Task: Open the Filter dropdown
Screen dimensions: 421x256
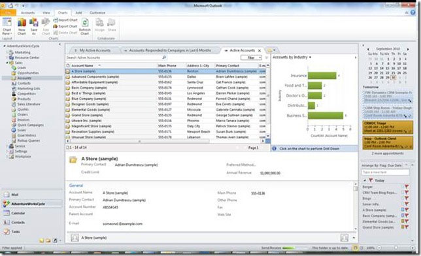Action: (251, 57)
